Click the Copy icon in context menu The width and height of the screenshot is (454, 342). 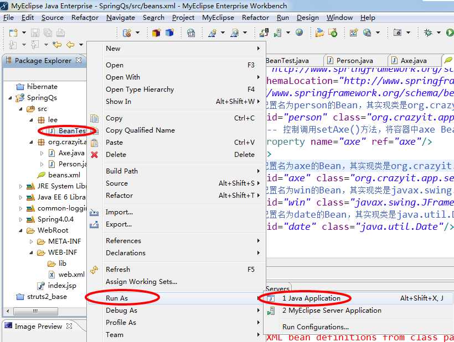94,118
